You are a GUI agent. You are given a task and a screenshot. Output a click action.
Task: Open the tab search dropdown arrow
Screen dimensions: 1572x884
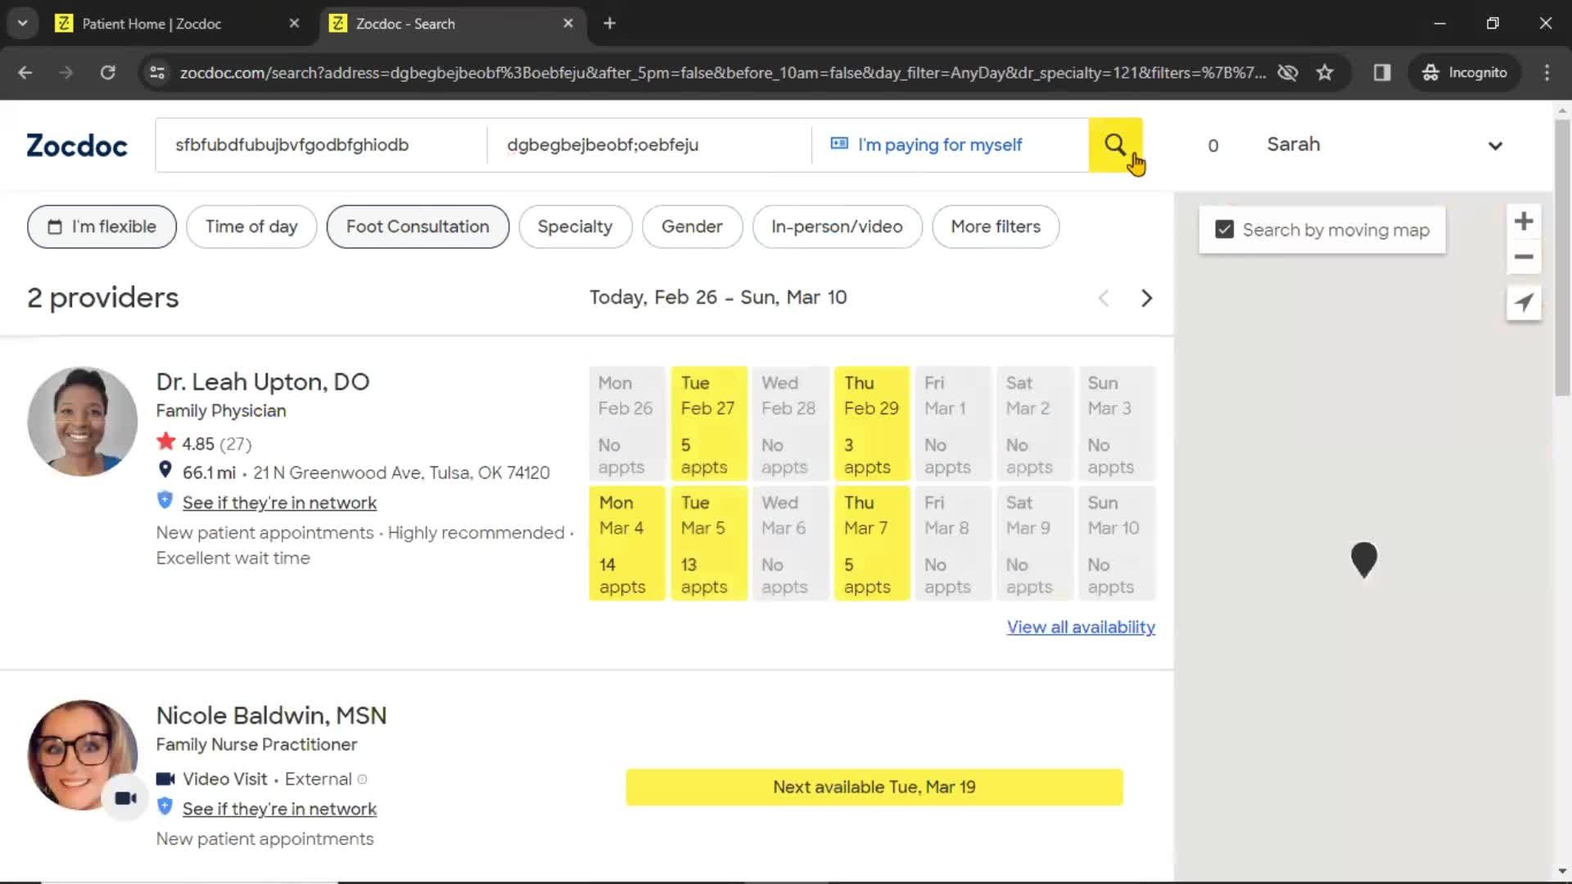23,24
